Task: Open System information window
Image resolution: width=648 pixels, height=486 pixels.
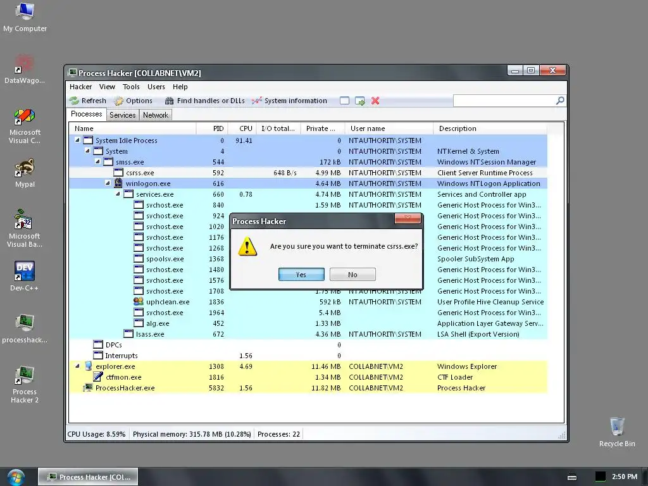Action: 289,101
